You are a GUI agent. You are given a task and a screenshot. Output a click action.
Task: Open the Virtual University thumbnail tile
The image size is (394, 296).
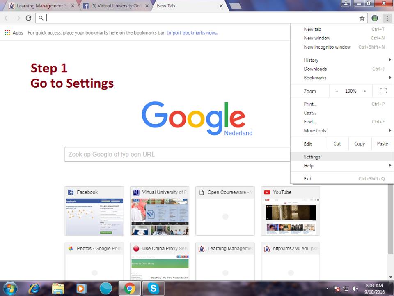click(x=160, y=211)
